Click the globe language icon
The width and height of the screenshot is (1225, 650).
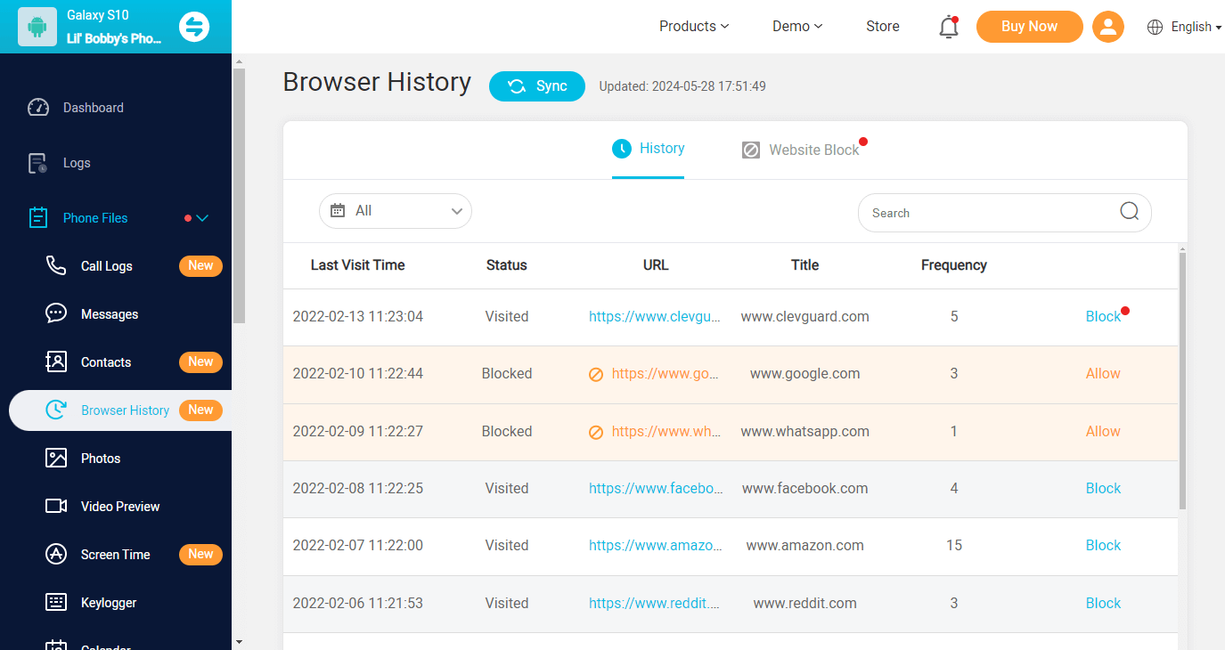pyautogui.click(x=1156, y=27)
